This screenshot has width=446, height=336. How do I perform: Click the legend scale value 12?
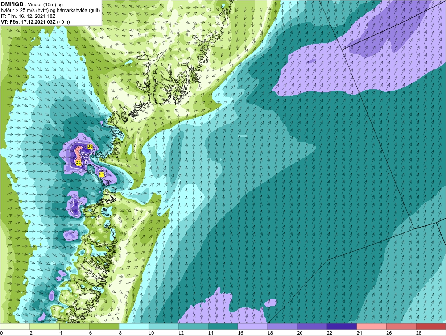point(181,333)
